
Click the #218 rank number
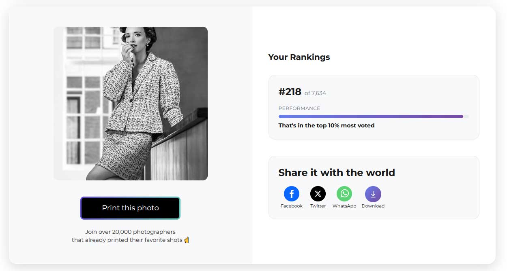(x=290, y=92)
